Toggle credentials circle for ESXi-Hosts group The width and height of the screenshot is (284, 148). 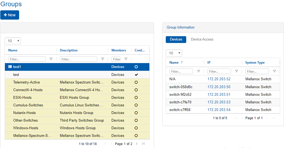point(136,97)
